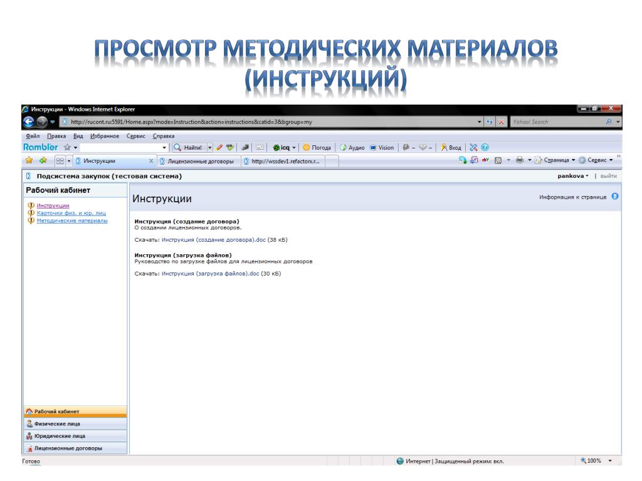Click the Favorites star icon
The height and width of the screenshot is (481, 642).
[29, 160]
